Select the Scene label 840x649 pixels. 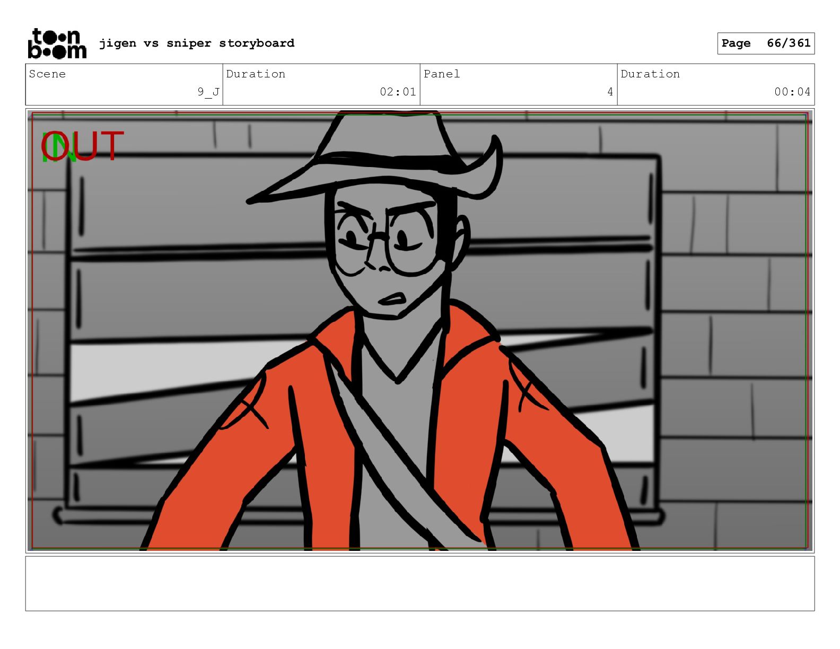click(47, 74)
